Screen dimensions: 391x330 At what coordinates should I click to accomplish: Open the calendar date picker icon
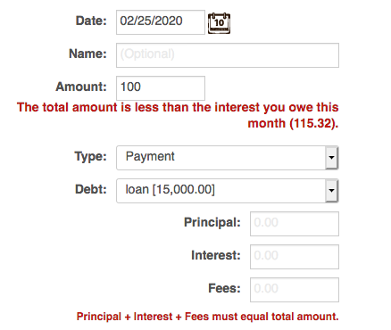[219, 23]
